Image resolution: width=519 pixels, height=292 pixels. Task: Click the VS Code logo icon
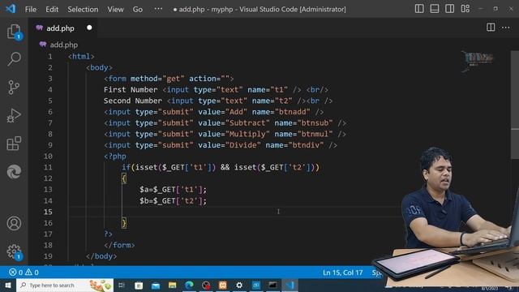point(11,9)
